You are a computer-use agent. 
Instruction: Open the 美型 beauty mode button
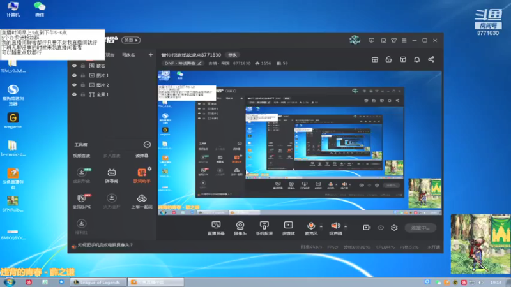(131, 40)
